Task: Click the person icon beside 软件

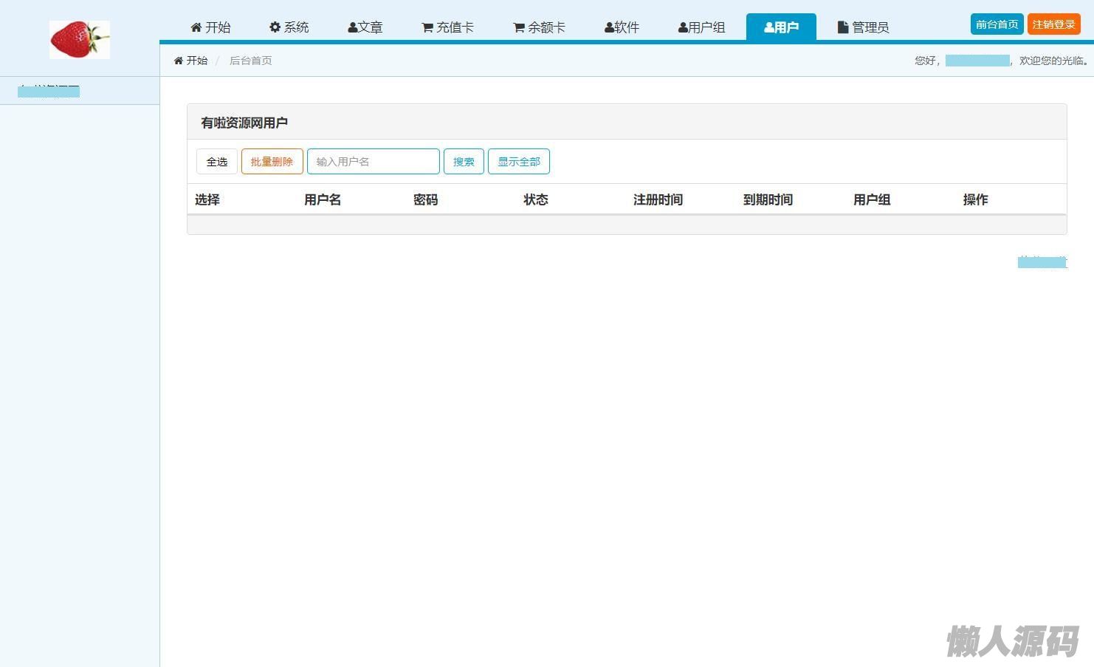Action: pos(609,28)
